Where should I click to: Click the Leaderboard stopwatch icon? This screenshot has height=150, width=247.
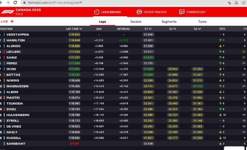coord(97,12)
